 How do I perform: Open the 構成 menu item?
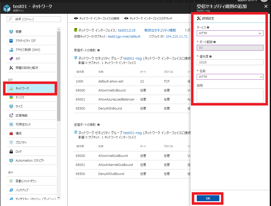(32, 133)
